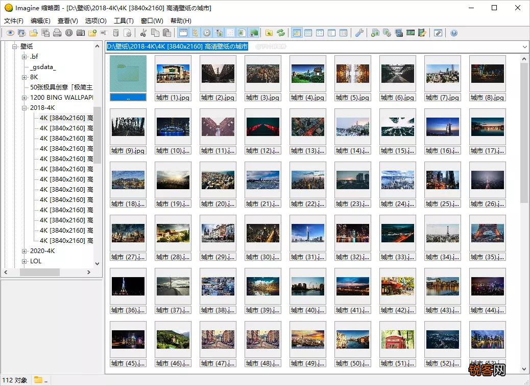Expand the .bf folder node
The width and height of the screenshot is (530, 386).
click(x=25, y=57)
